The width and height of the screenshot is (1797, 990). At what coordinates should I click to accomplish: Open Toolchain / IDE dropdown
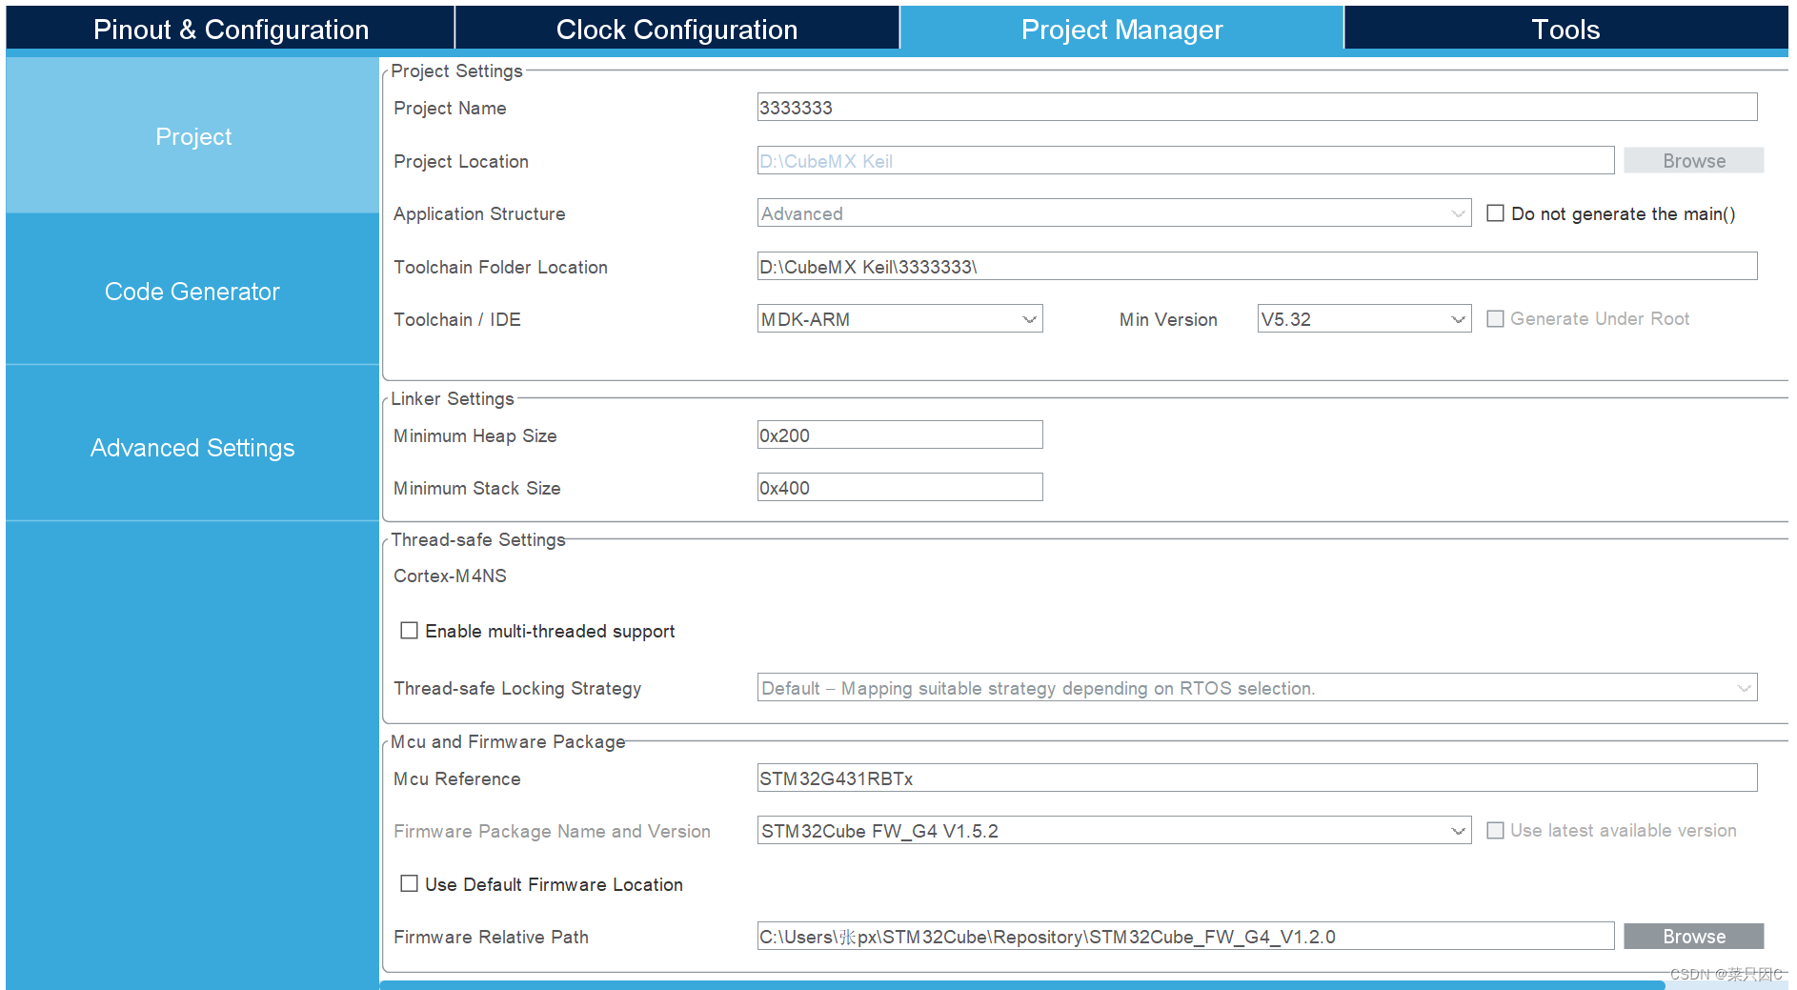pos(899,318)
